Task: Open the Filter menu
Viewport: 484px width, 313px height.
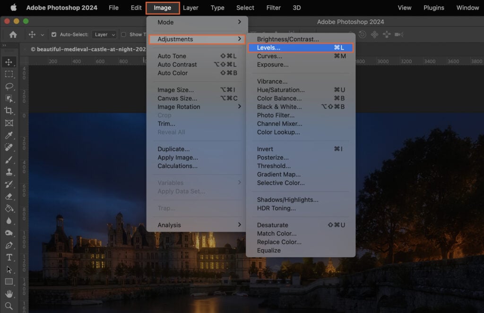Action: pyautogui.click(x=273, y=8)
